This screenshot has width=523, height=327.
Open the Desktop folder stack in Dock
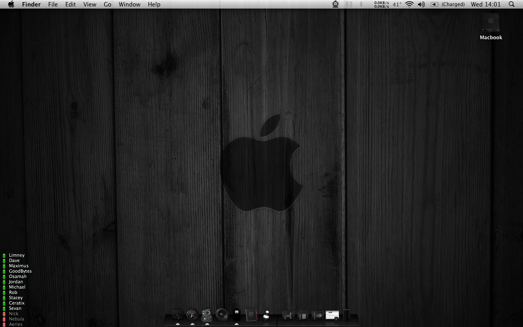click(303, 316)
